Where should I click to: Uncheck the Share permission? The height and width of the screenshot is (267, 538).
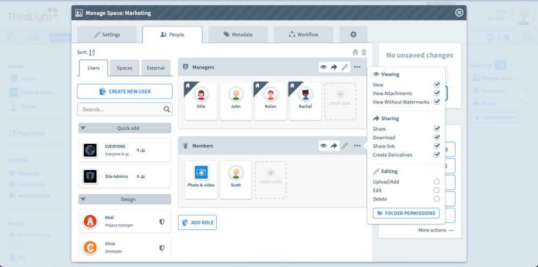[x=436, y=129]
